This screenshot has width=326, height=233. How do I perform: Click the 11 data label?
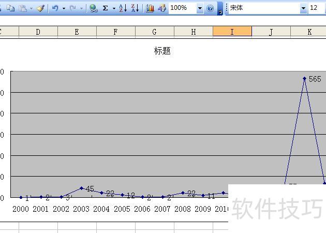(x=211, y=196)
